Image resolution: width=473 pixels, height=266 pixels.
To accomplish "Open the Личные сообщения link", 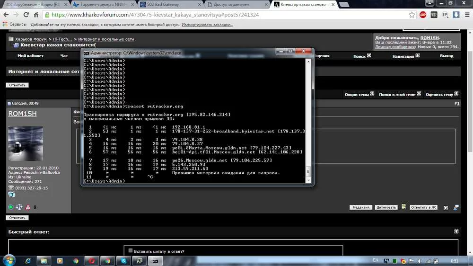I will pyautogui.click(x=395, y=47).
